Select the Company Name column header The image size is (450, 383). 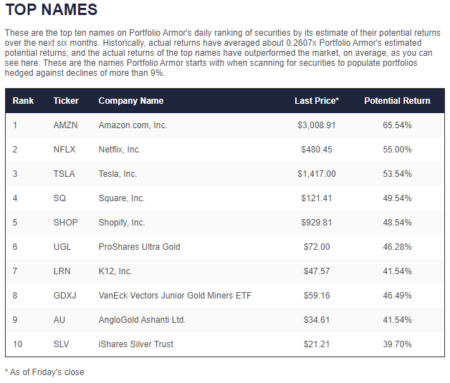point(130,101)
